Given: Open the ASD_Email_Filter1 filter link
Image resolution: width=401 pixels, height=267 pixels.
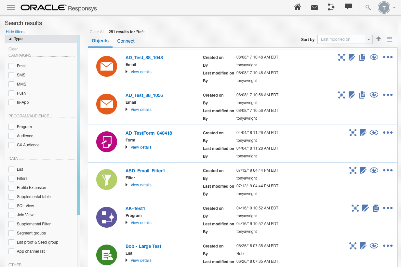Looking at the screenshot, I should (145, 171).
